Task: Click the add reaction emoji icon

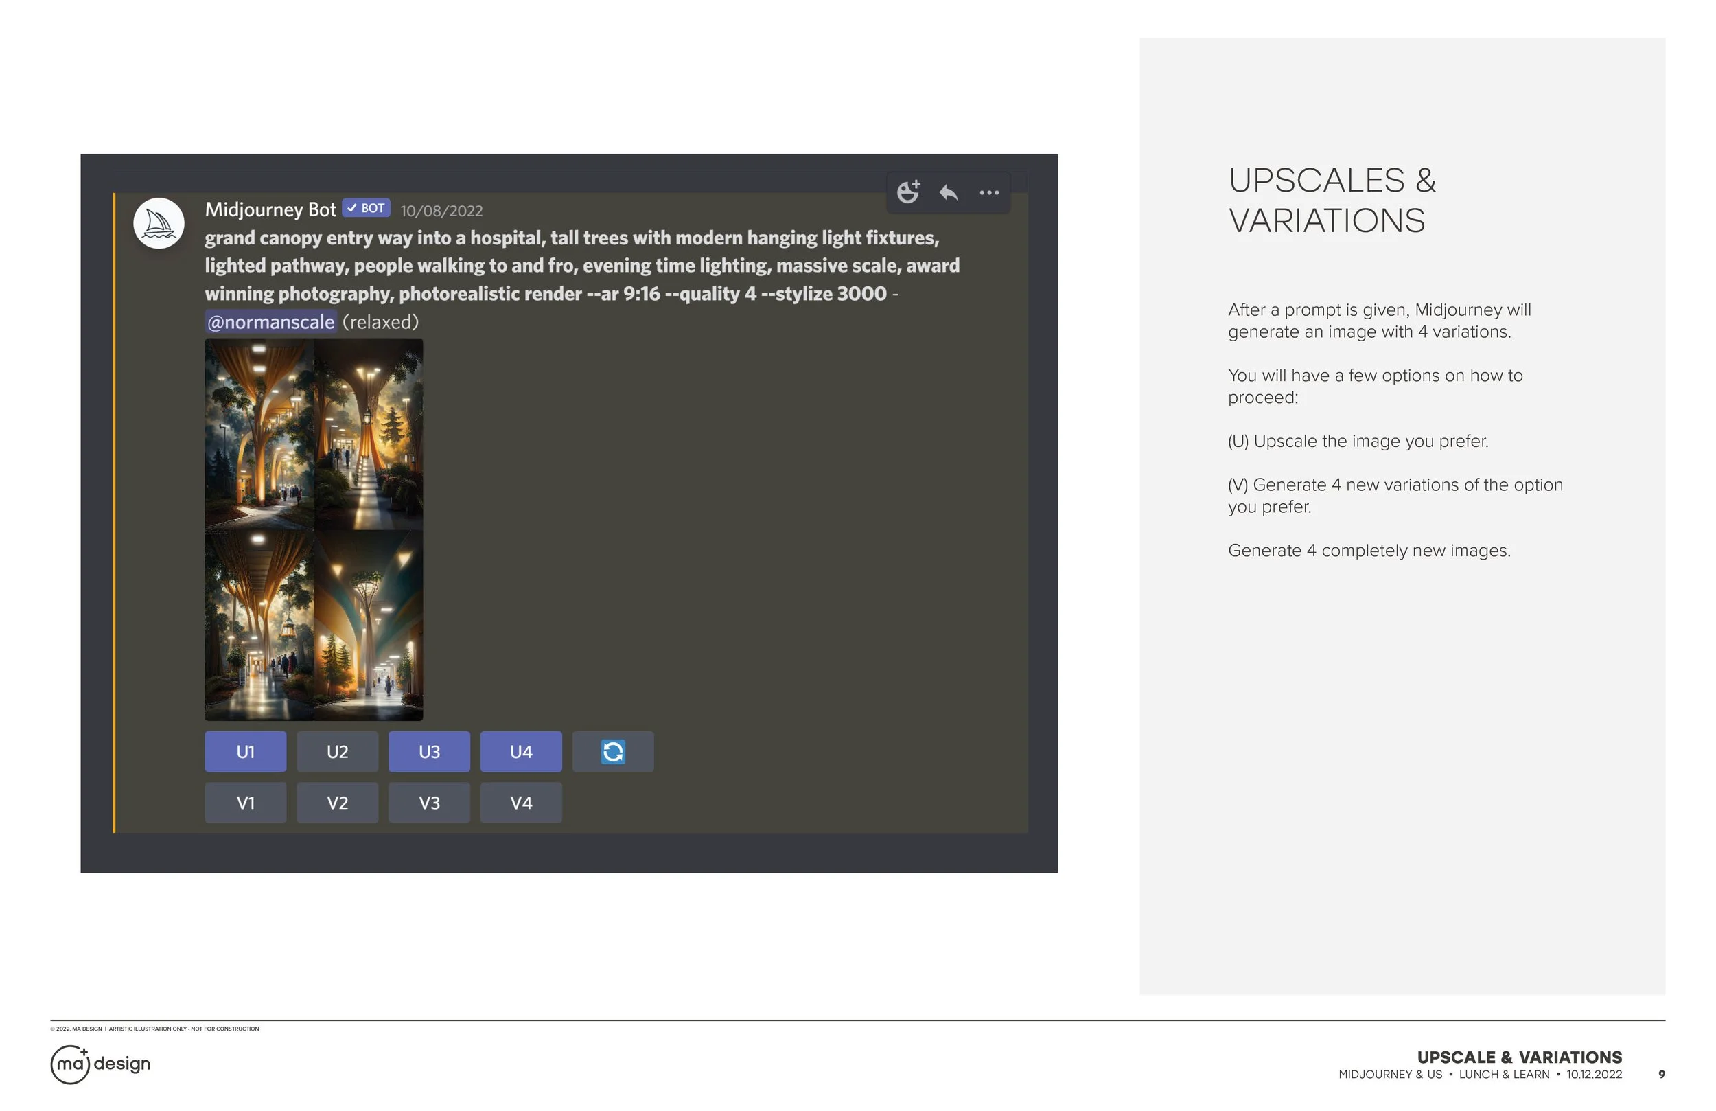Action: coord(907,192)
